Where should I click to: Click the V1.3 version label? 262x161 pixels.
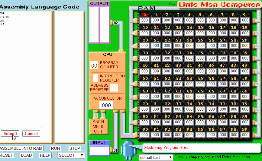click(x=172, y=3)
